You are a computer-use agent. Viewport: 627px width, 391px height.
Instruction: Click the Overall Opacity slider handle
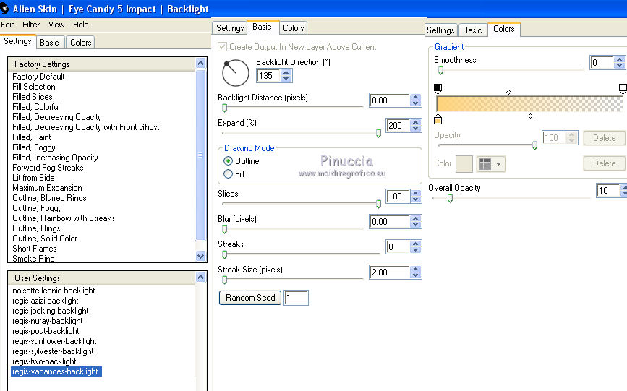450,198
